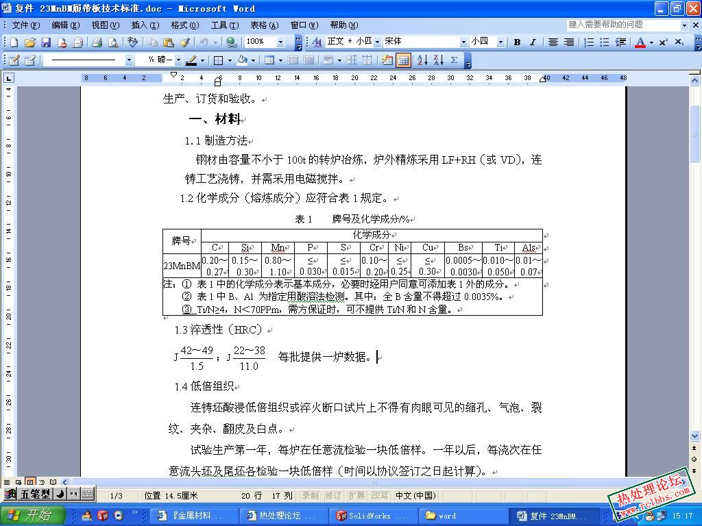Switch to 热处理论坛 taskbar window
702x526 pixels.
(x=283, y=516)
